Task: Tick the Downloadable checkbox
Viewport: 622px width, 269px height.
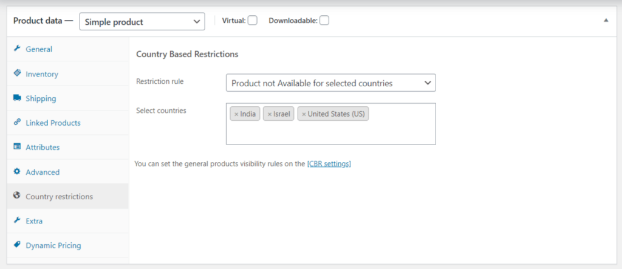Action: [x=324, y=21]
